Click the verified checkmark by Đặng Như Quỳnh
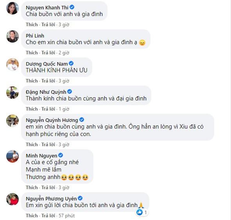The width and height of the screenshot is (231, 220). [70, 91]
